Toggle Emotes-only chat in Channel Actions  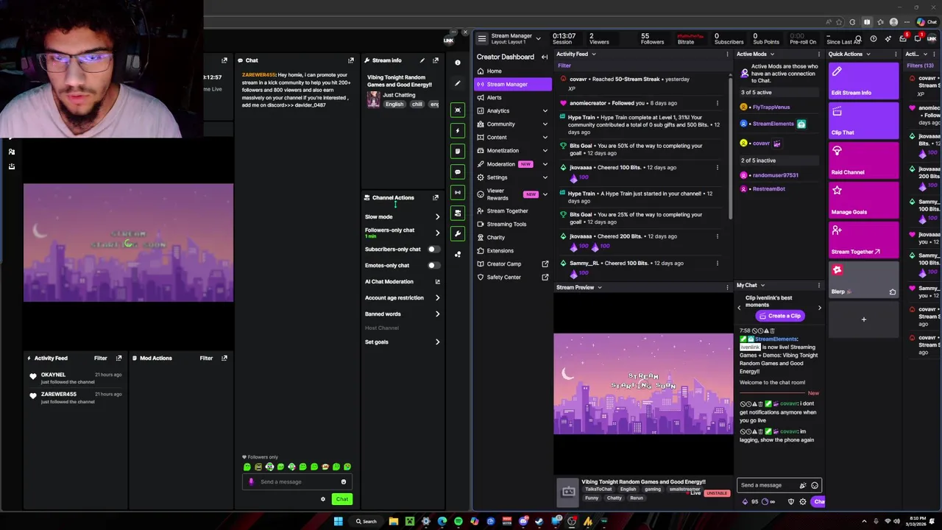pos(433,266)
